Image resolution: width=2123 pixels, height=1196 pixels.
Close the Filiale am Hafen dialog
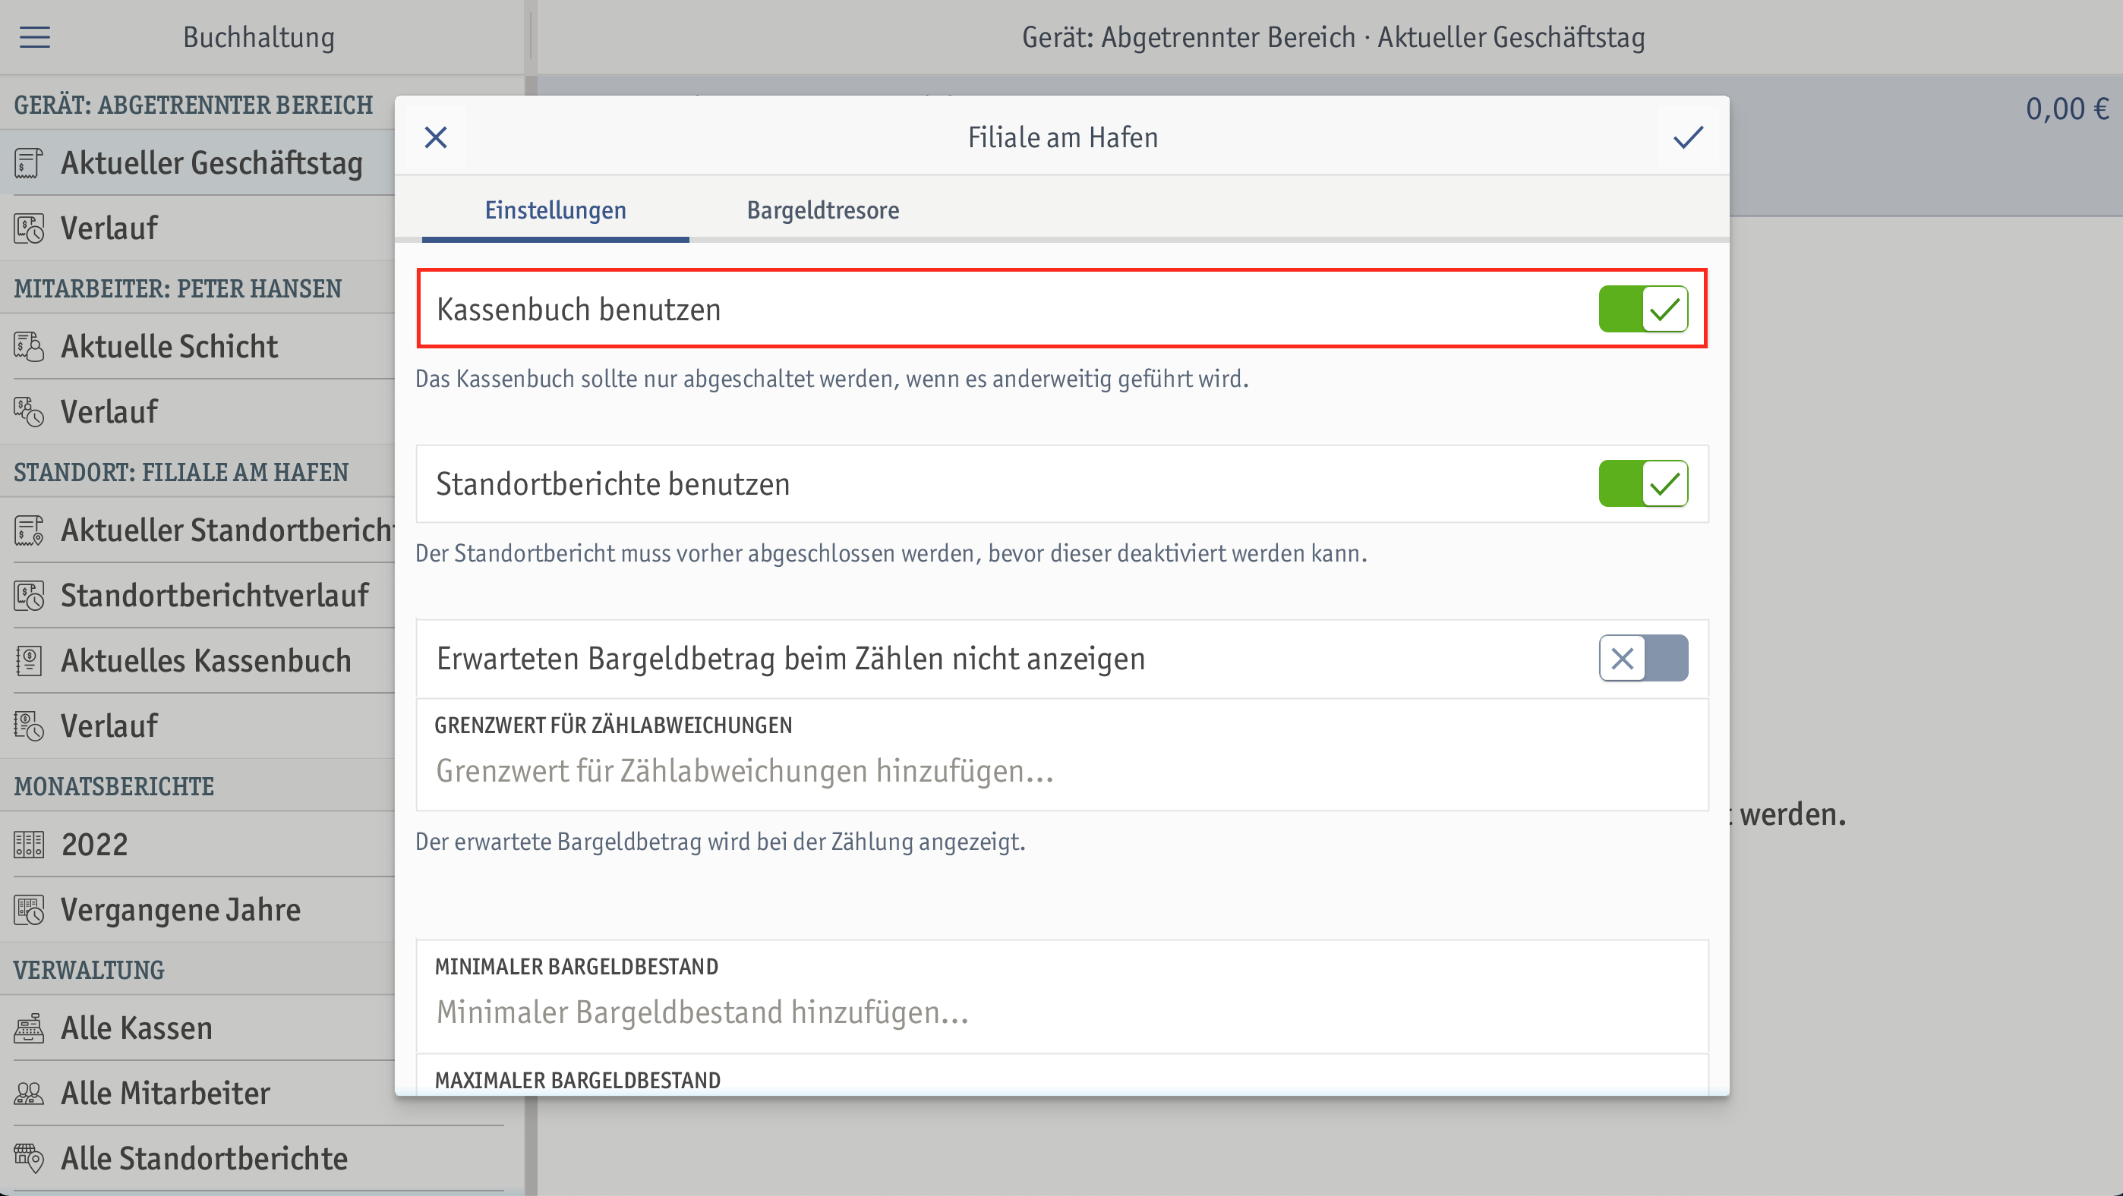pos(435,137)
